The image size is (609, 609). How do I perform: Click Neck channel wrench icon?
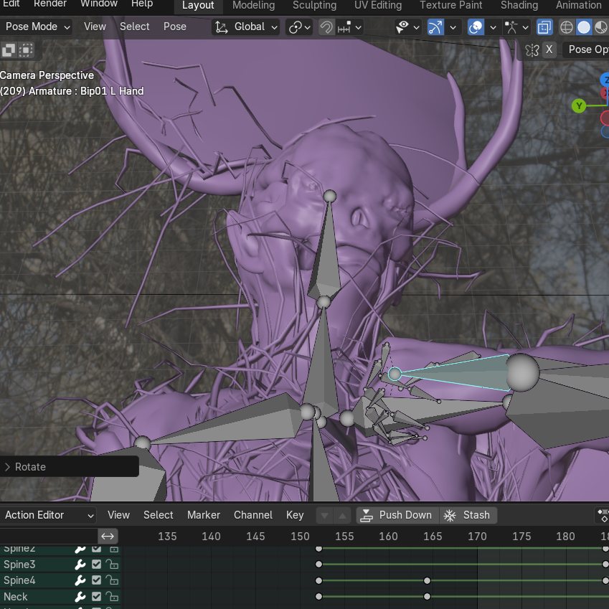(80, 597)
